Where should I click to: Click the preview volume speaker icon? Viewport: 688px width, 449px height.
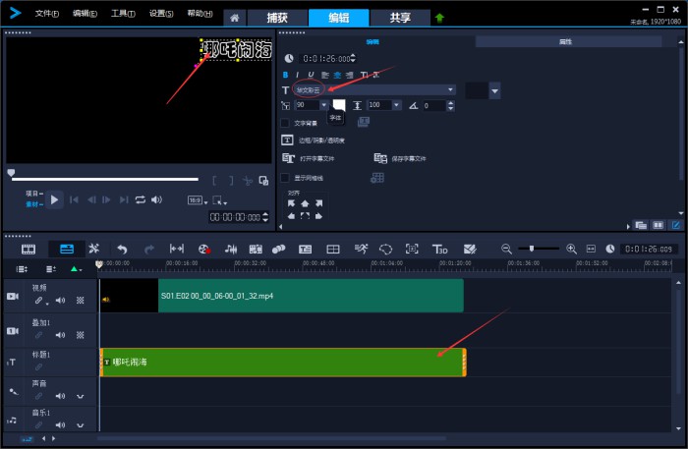tap(156, 199)
